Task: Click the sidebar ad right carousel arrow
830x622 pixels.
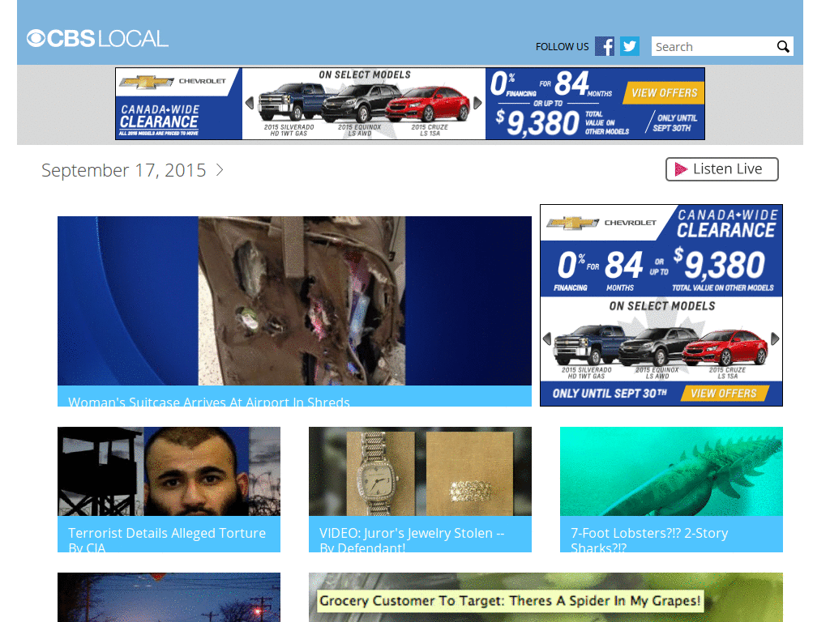Action: click(775, 339)
